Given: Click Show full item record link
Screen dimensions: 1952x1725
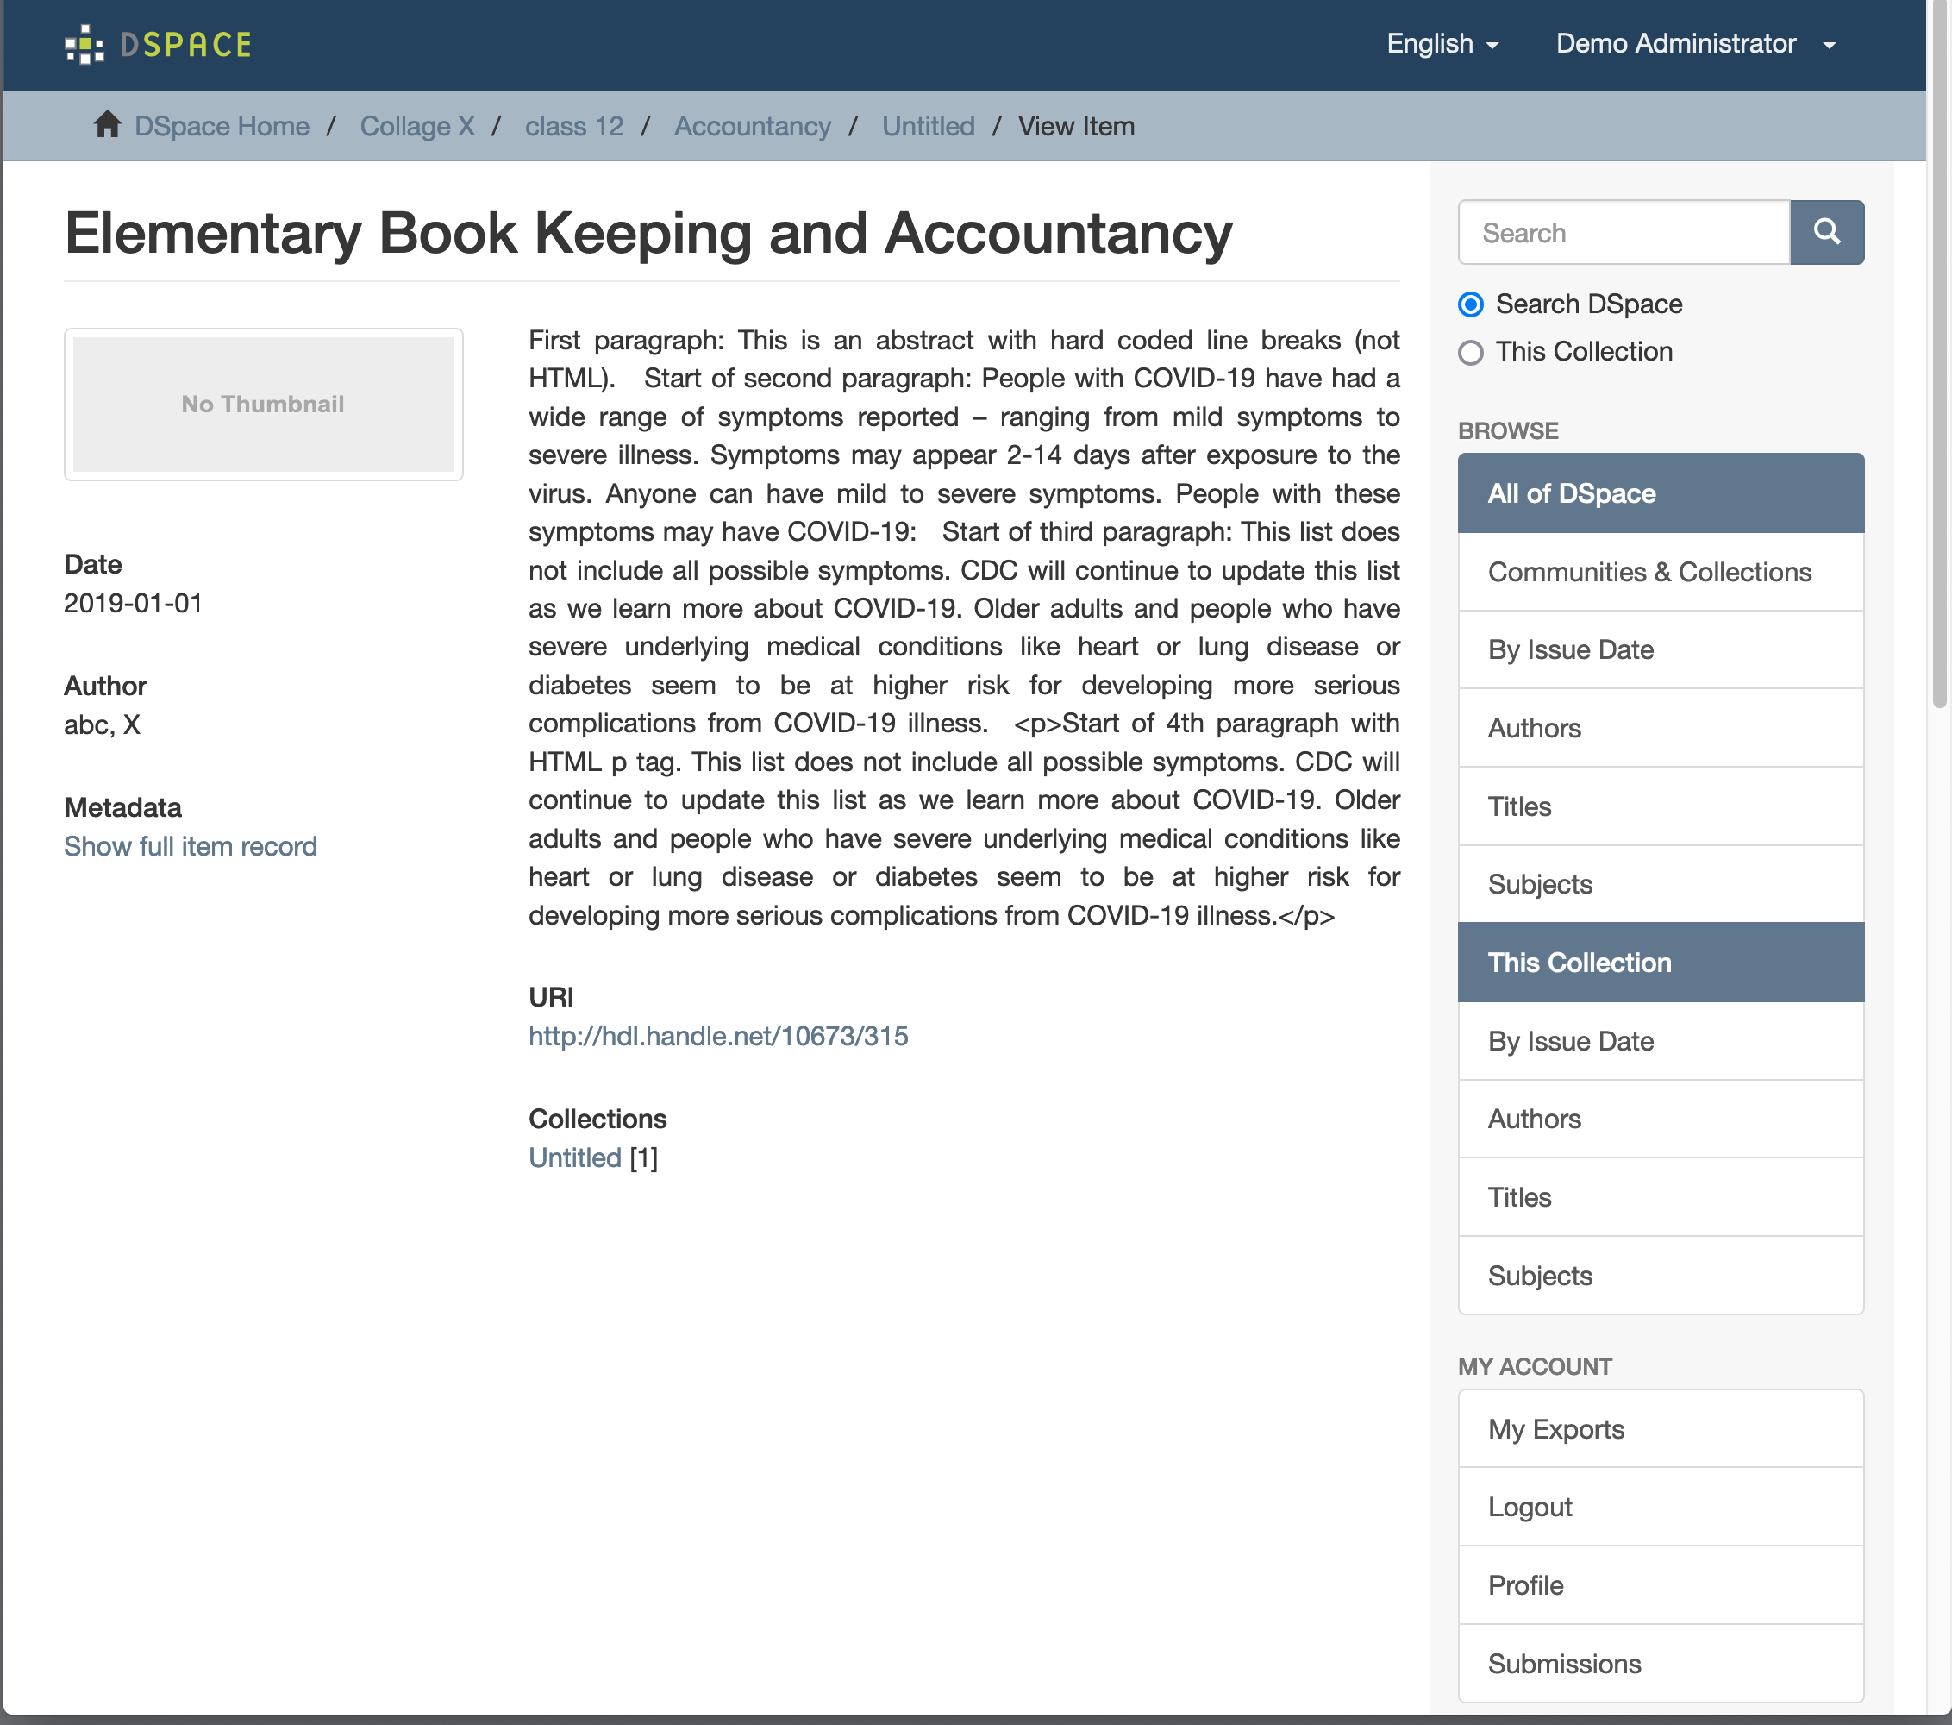Looking at the screenshot, I should [x=190, y=846].
